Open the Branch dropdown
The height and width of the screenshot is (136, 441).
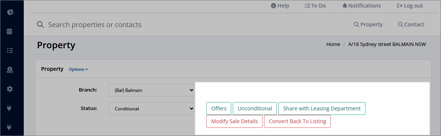(x=151, y=90)
